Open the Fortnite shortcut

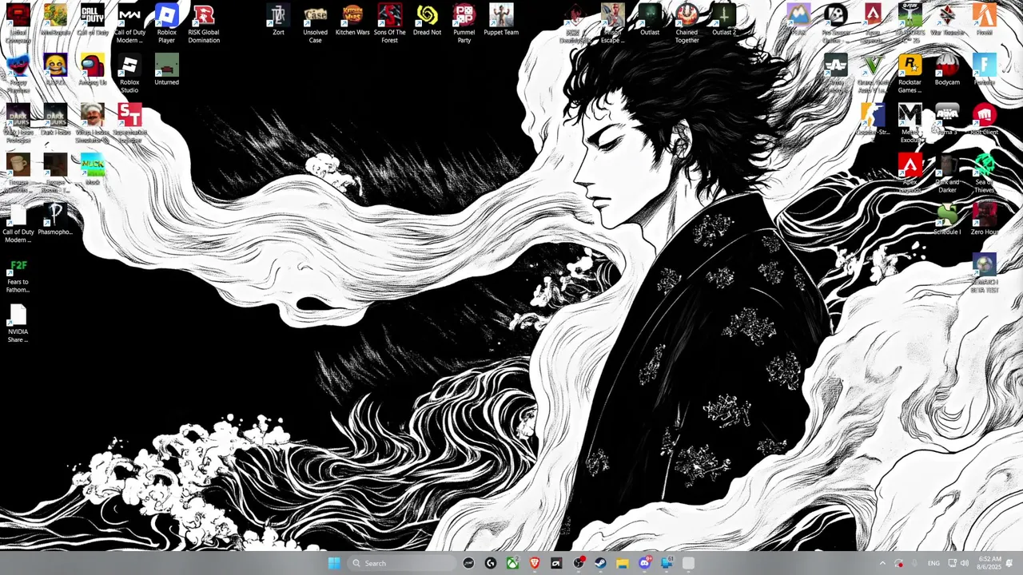[984, 70]
